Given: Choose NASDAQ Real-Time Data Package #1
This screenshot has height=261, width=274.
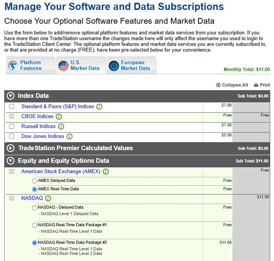Looking at the screenshot, I should 34,225.
